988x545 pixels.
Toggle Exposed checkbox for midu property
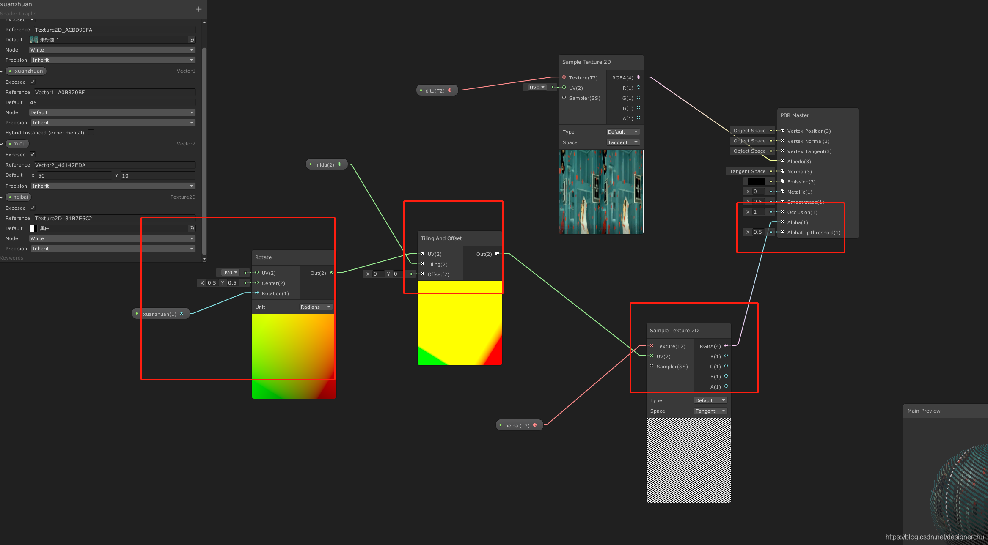coord(33,154)
